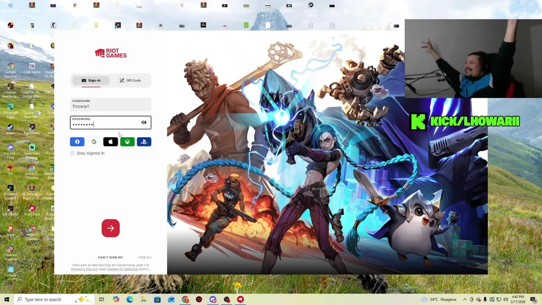Open the volume control in the tray
The height and width of the screenshot is (305, 542).
(x=505, y=299)
